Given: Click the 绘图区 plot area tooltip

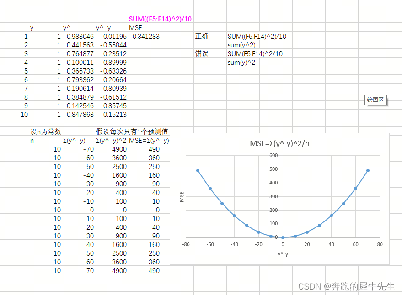Looking at the screenshot, I should click(375, 100).
